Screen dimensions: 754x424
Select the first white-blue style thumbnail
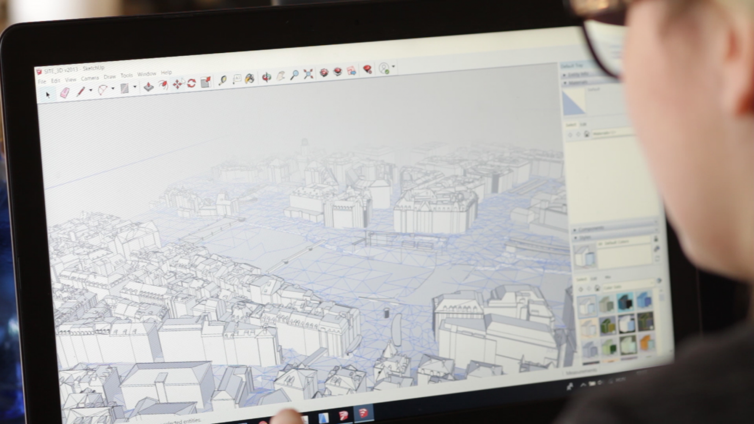point(587,306)
